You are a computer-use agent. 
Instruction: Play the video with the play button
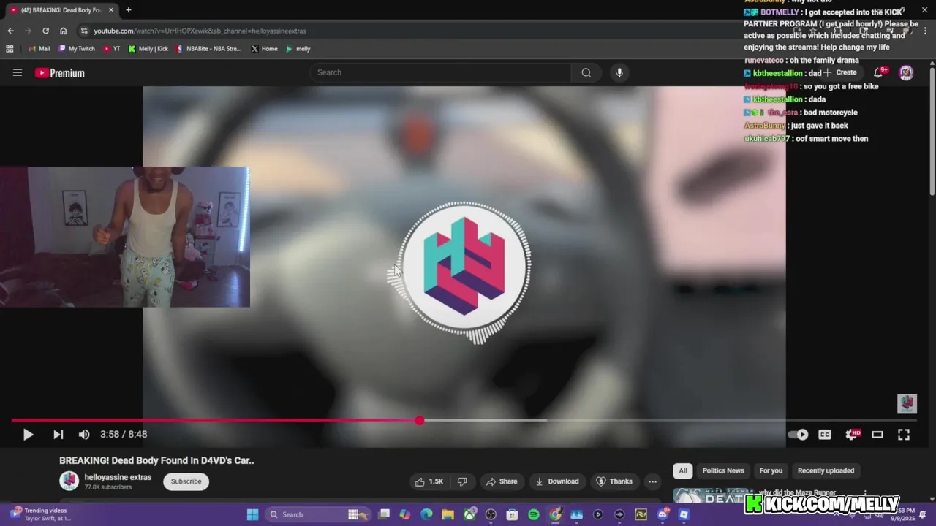pos(28,435)
